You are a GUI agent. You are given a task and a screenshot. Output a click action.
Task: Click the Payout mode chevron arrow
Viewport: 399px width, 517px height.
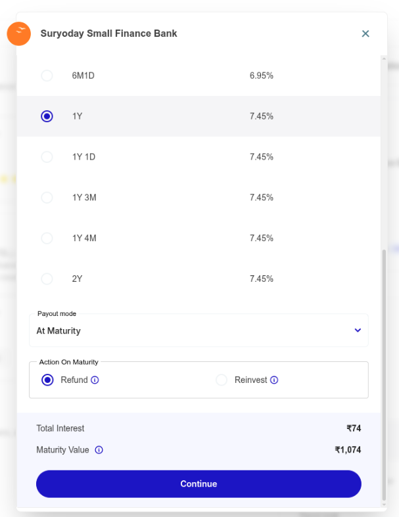pos(358,330)
